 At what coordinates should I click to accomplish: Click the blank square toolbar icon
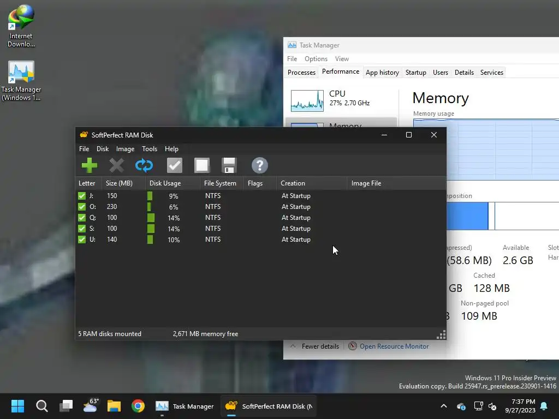[202, 165]
